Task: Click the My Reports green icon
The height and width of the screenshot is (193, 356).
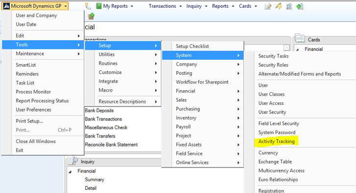Action: [99, 6]
